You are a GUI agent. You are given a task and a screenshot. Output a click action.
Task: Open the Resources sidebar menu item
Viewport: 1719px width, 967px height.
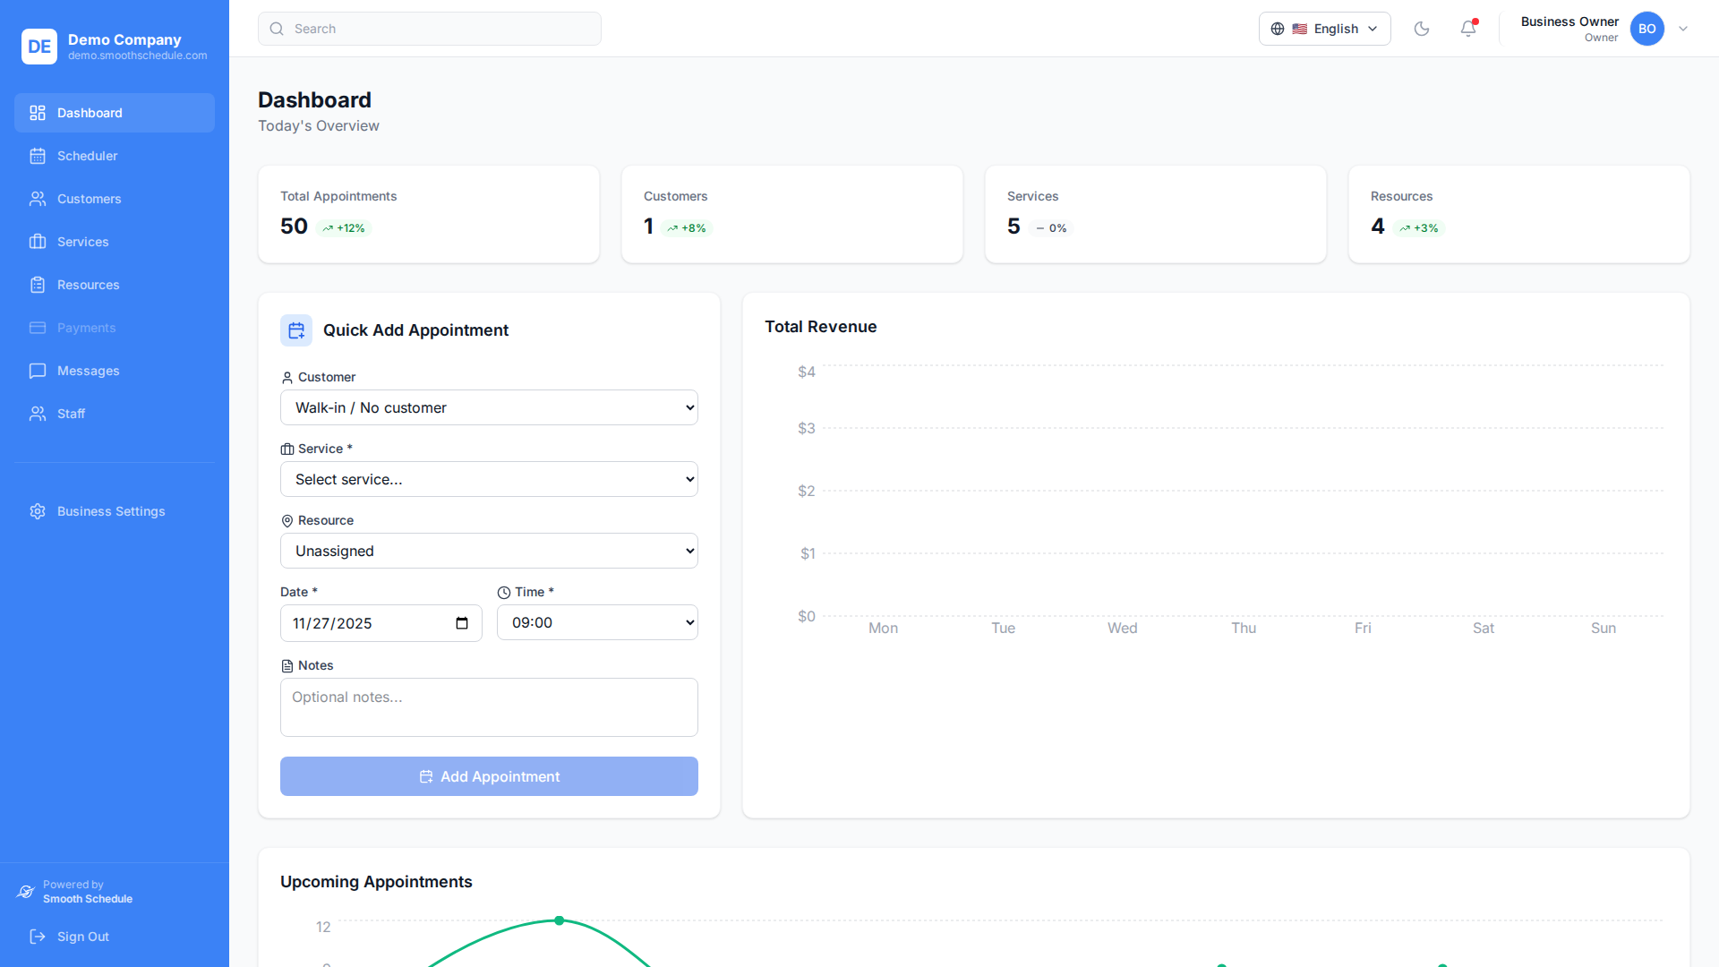pos(88,285)
